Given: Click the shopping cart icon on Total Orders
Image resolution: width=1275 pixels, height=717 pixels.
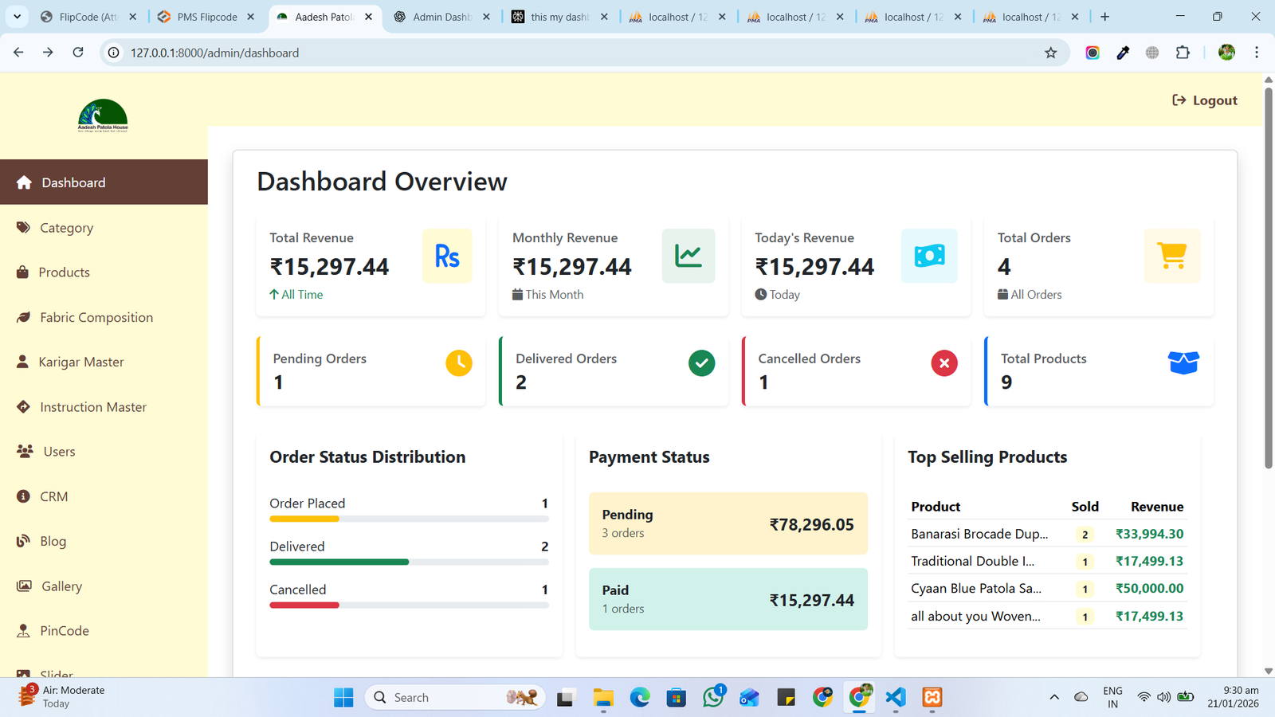Looking at the screenshot, I should pos(1171,256).
